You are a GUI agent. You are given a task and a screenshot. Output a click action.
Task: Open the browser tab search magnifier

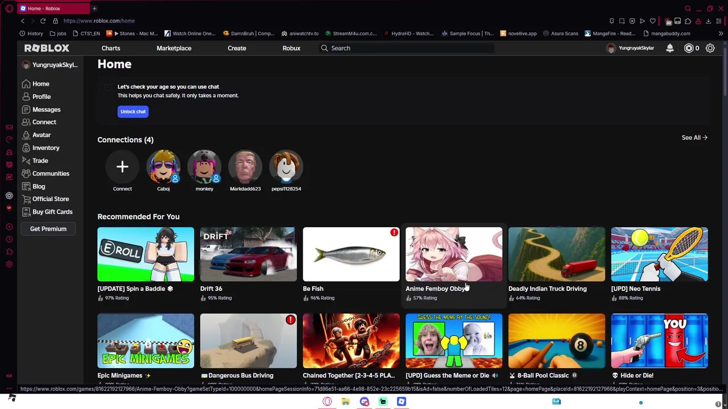click(688, 9)
